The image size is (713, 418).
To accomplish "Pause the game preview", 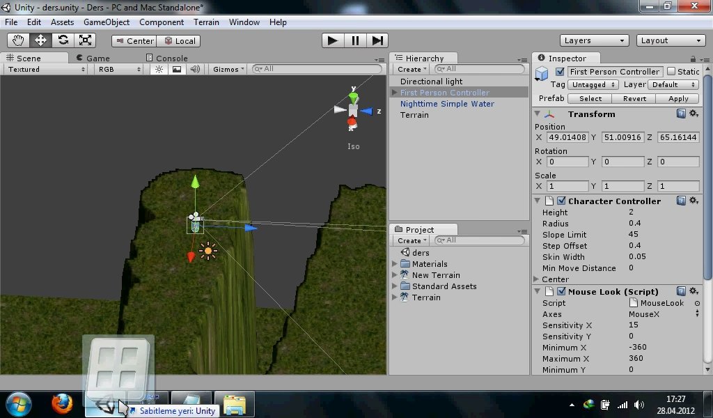I will 355,40.
